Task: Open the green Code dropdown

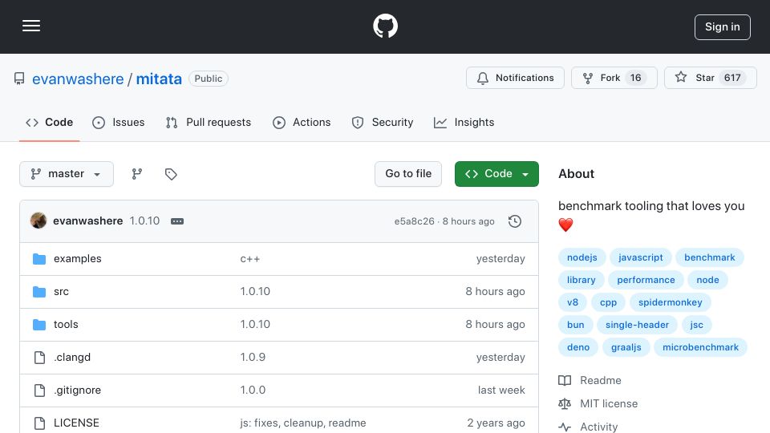Action: tap(496, 174)
